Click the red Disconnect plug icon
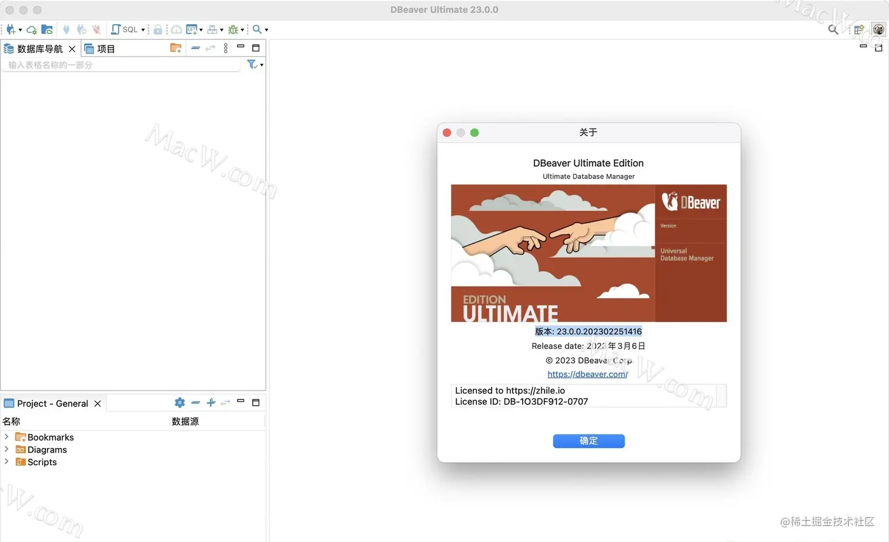 (96, 29)
